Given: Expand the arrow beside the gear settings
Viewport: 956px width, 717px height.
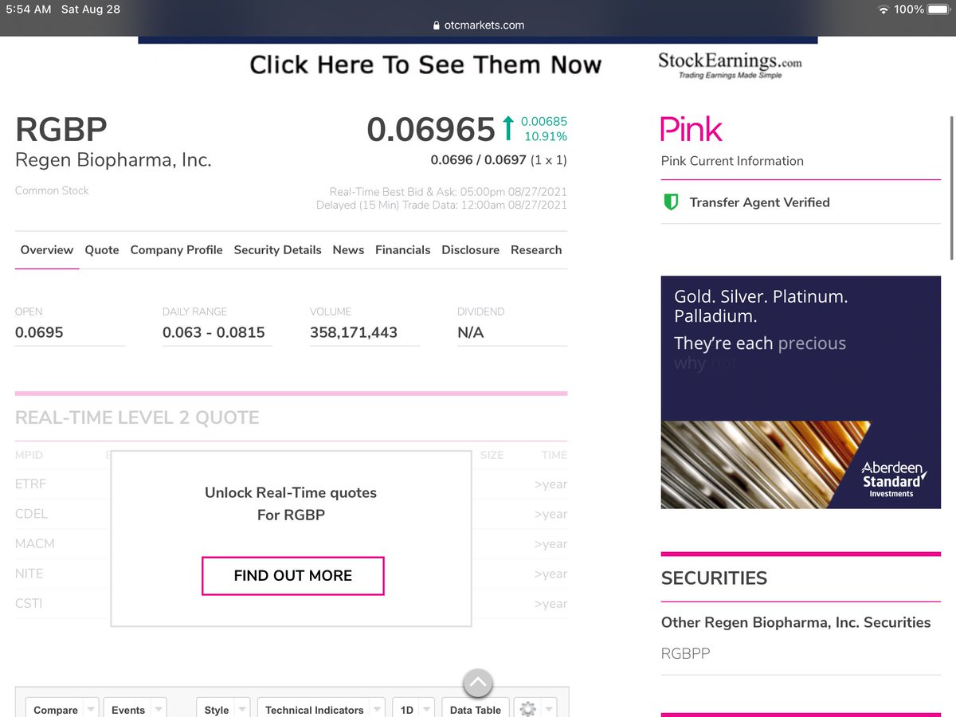Looking at the screenshot, I should coord(548,709).
